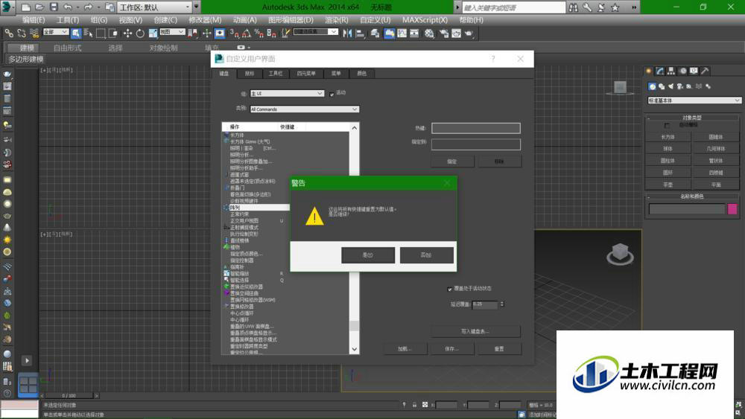Open the Display panel tab icon
Viewport: 745px width, 419px height.
tap(694, 71)
